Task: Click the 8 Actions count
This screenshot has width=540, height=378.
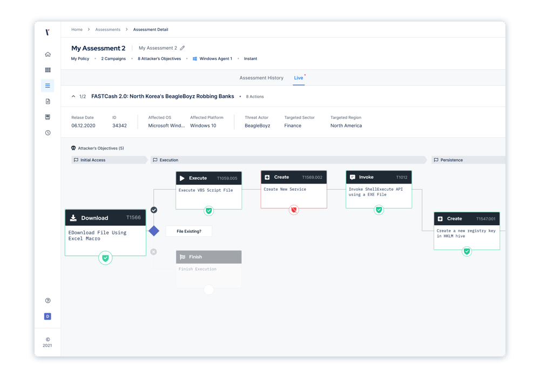Action: pyautogui.click(x=255, y=97)
